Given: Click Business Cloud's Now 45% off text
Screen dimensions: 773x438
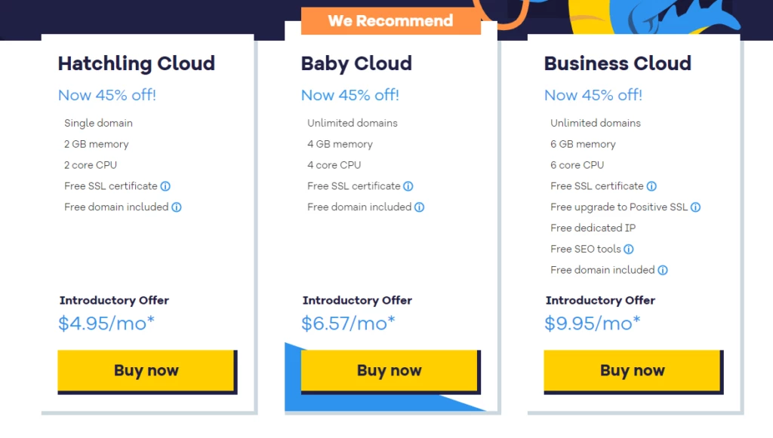Looking at the screenshot, I should point(593,95).
